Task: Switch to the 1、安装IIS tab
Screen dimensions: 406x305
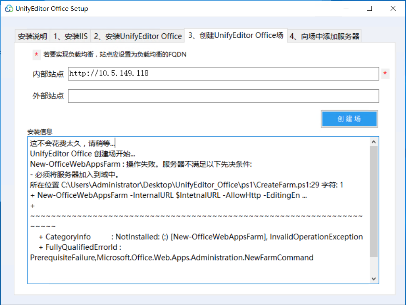Action: (x=70, y=36)
